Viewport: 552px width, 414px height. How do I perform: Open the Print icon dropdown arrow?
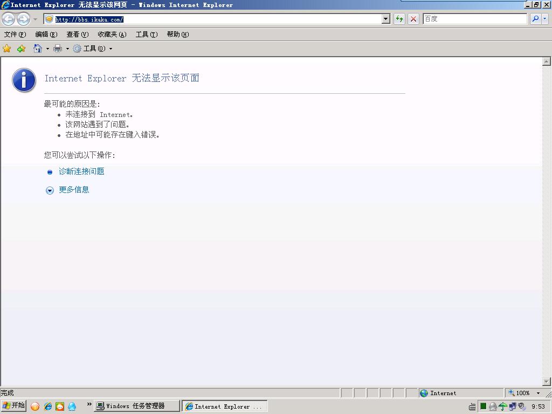(67, 49)
